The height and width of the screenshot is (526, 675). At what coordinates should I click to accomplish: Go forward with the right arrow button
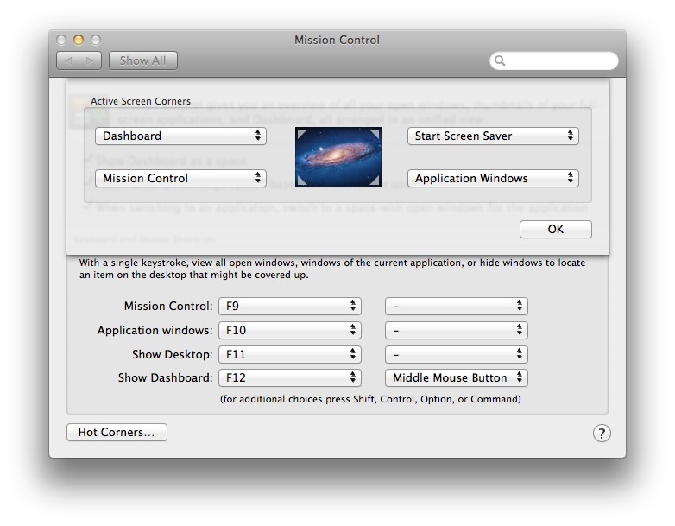pyautogui.click(x=90, y=60)
